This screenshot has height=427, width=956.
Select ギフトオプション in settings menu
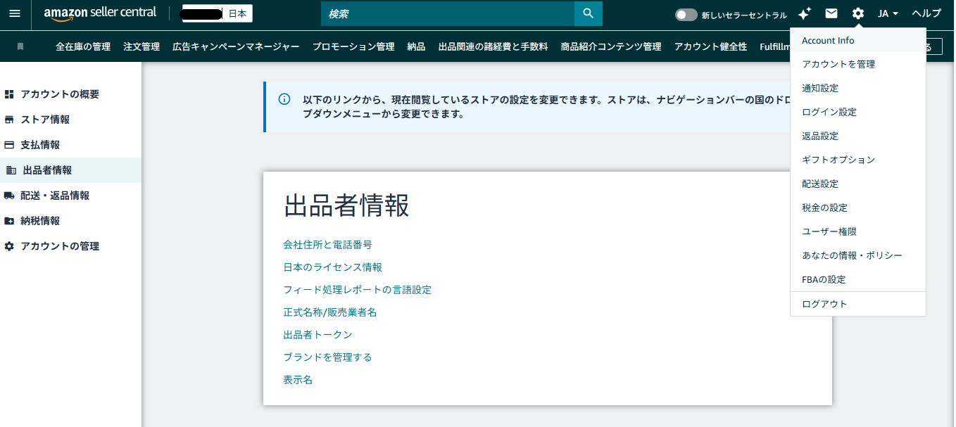point(858,160)
